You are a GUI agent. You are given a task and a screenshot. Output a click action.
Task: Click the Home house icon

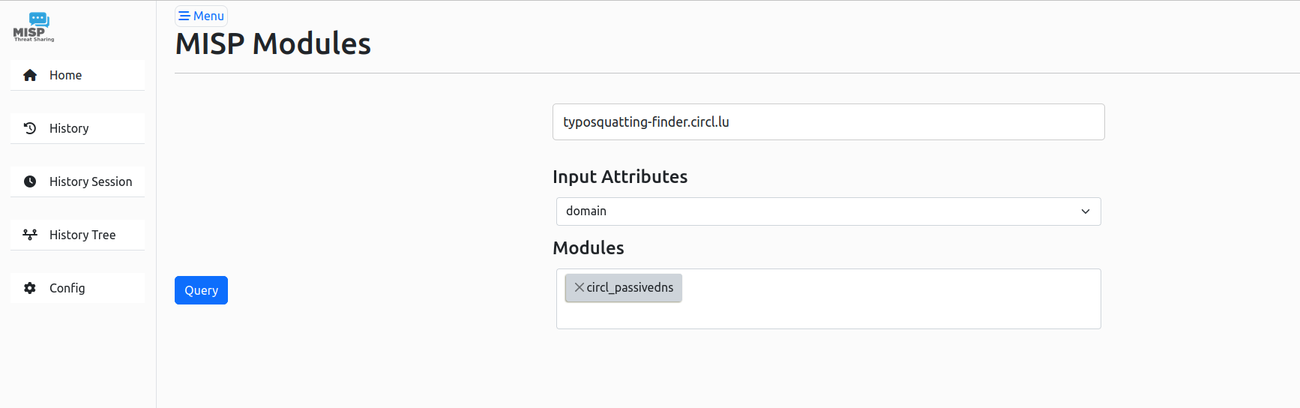(x=30, y=75)
